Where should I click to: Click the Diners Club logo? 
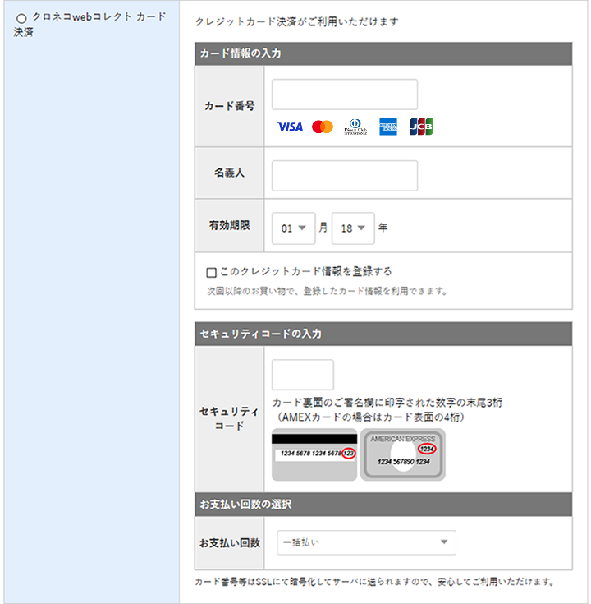coord(355,127)
